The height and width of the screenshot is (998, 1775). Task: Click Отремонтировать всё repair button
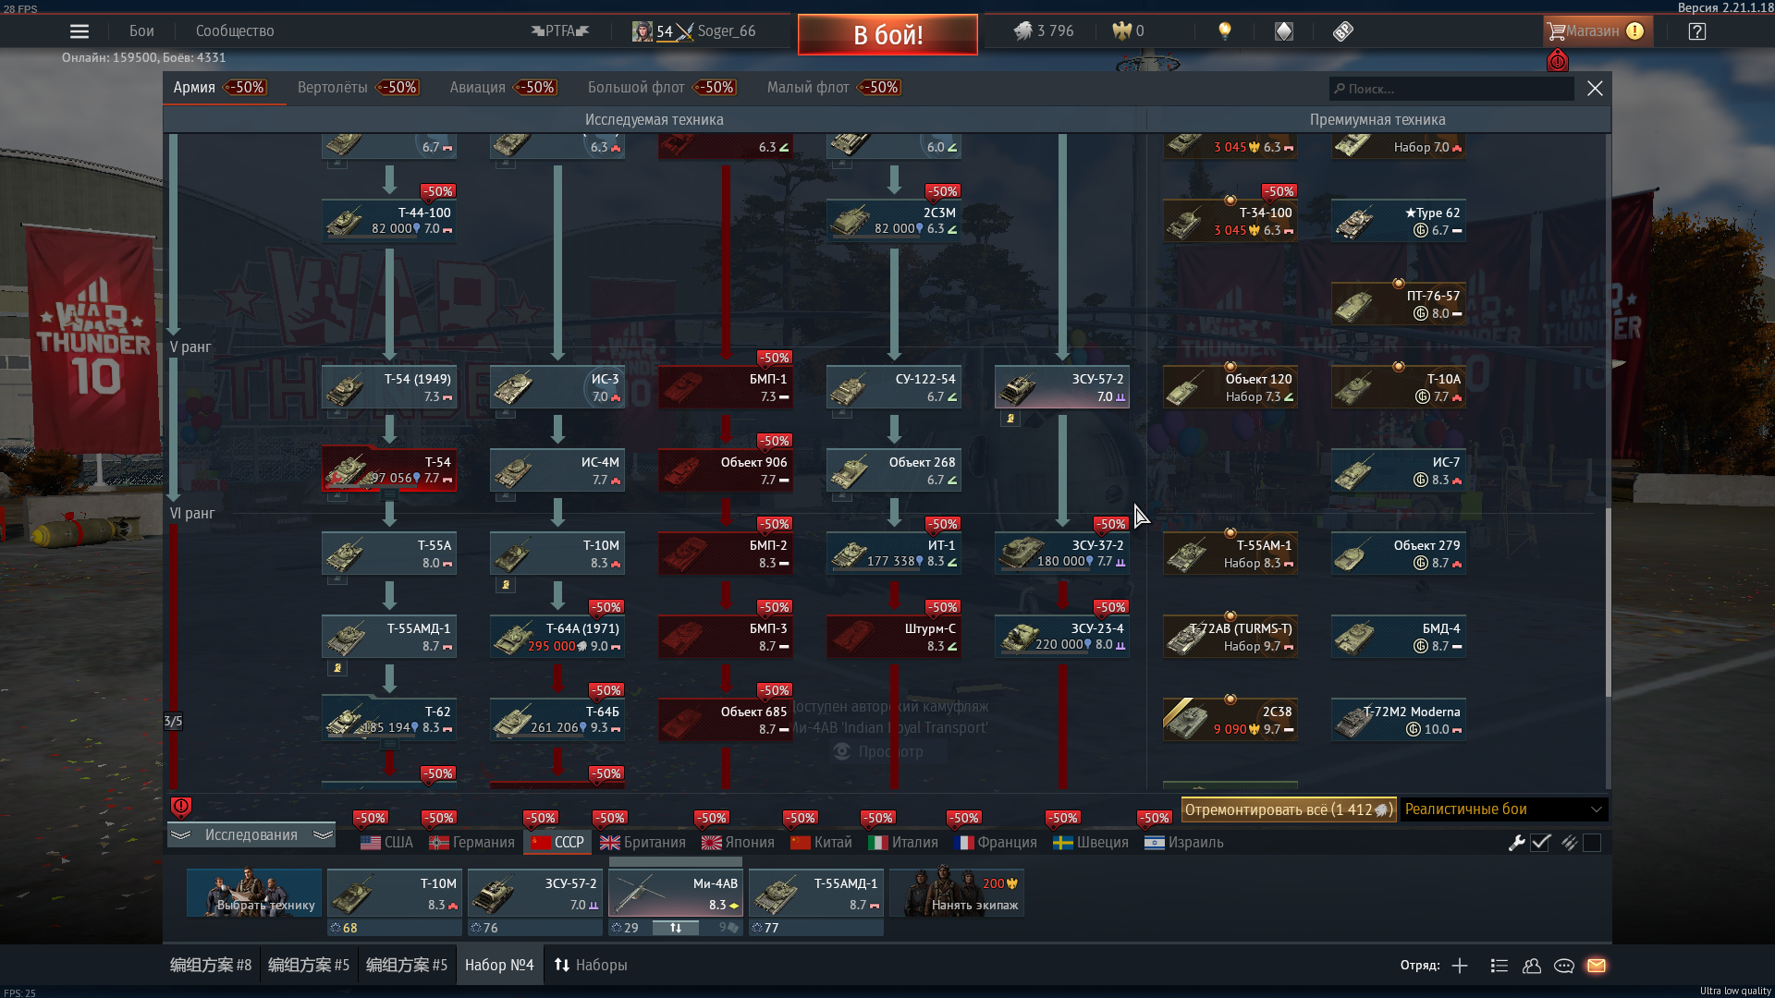tap(1288, 809)
